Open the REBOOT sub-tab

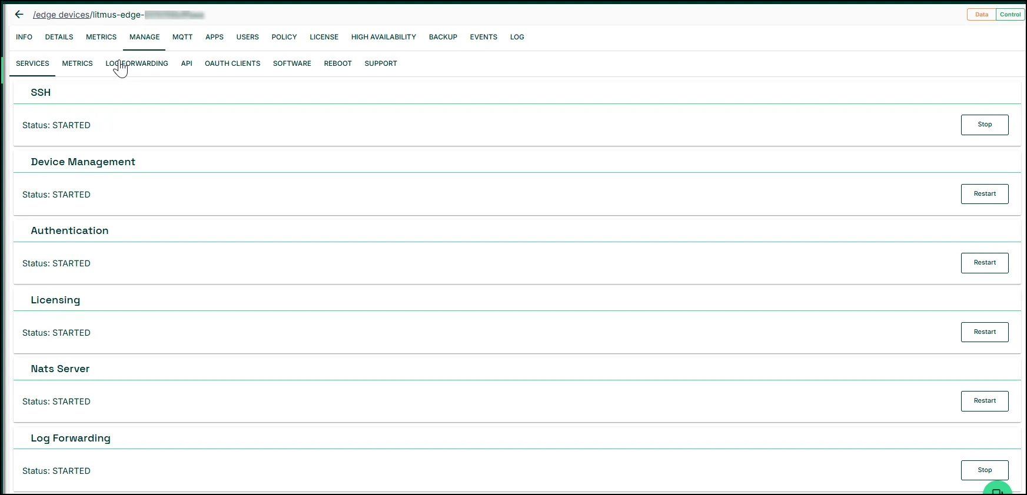[338, 63]
